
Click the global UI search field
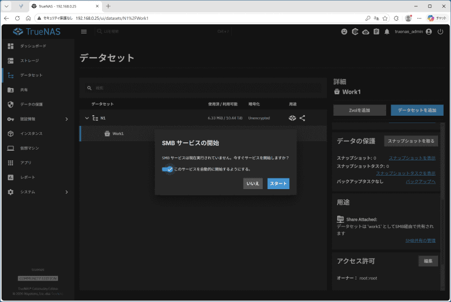(x=163, y=32)
